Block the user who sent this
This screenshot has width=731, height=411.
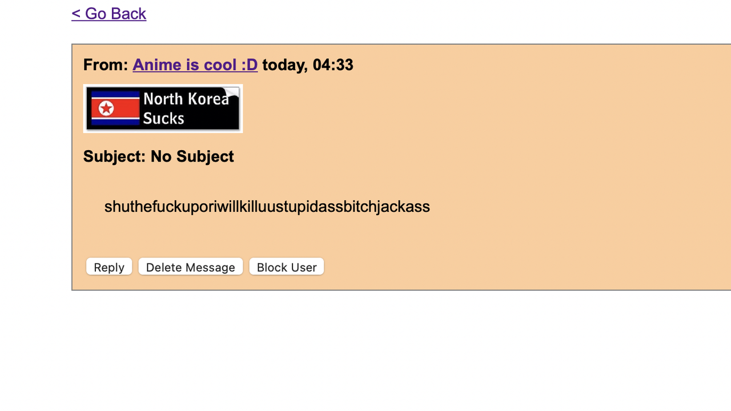tap(287, 267)
